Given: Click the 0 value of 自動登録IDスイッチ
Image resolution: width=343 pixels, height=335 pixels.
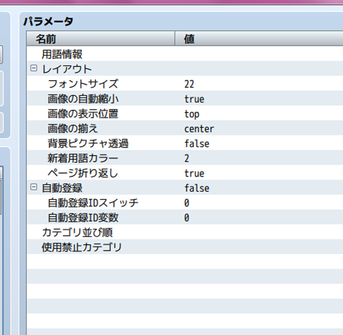Looking at the screenshot, I should pyautogui.click(x=186, y=203).
